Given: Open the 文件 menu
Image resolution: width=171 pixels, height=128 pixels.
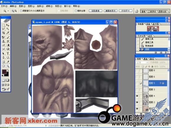Looking at the screenshot, I should coord(4,6).
